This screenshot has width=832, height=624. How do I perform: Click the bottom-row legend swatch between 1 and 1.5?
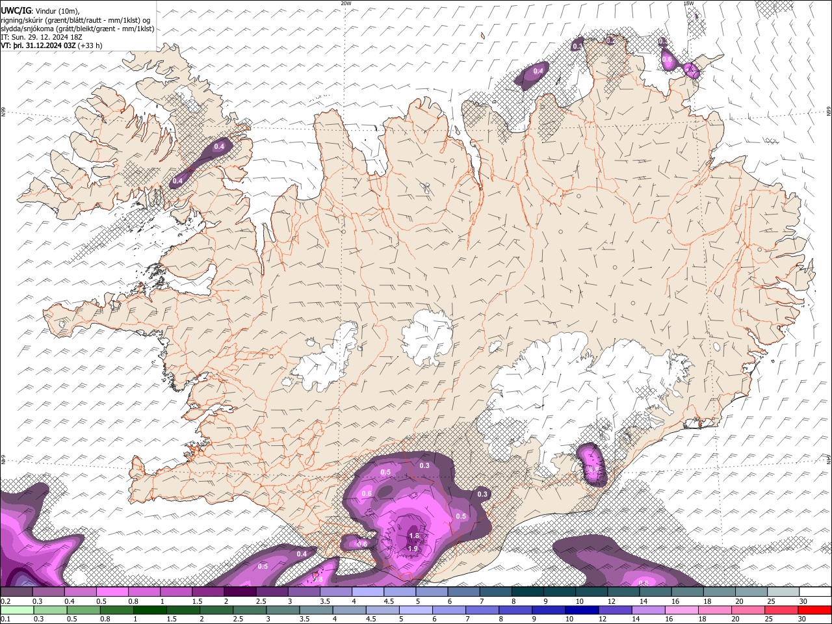tap(149, 610)
